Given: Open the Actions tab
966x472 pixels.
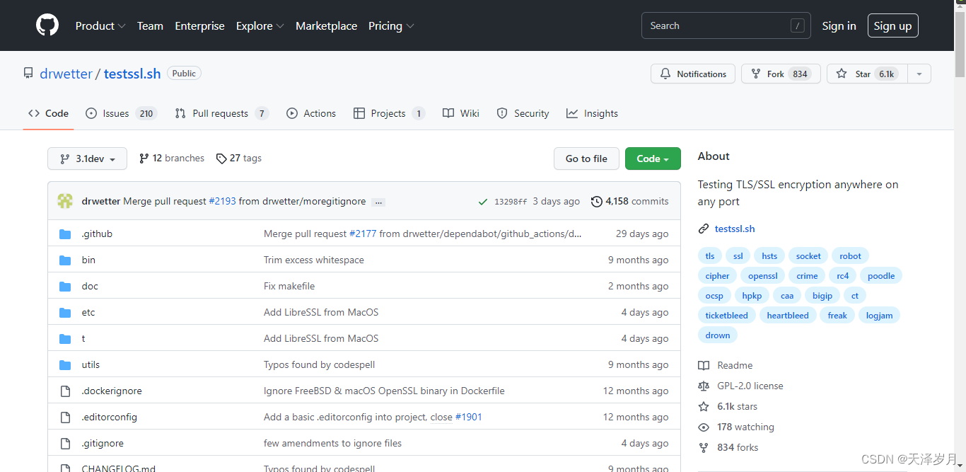Looking at the screenshot, I should [x=311, y=113].
